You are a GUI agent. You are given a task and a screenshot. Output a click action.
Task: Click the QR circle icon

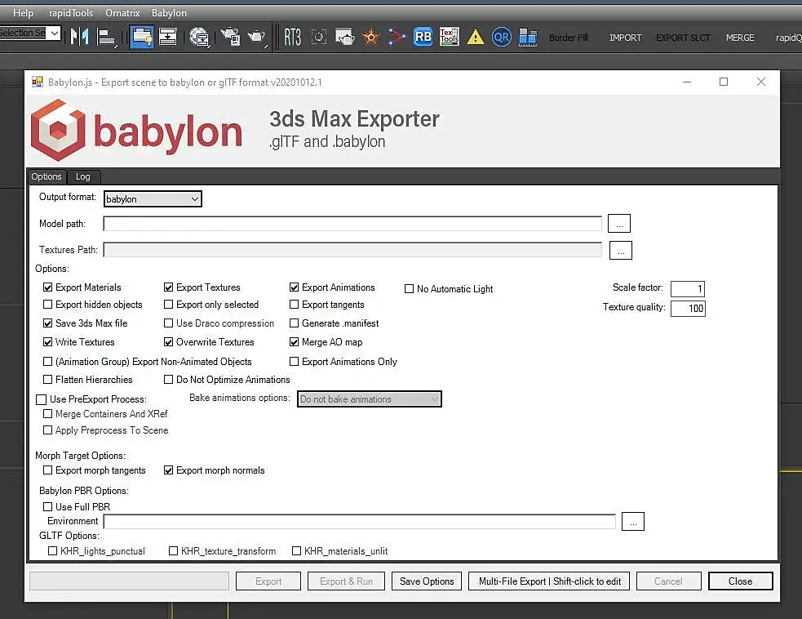[x=501, y=37]
